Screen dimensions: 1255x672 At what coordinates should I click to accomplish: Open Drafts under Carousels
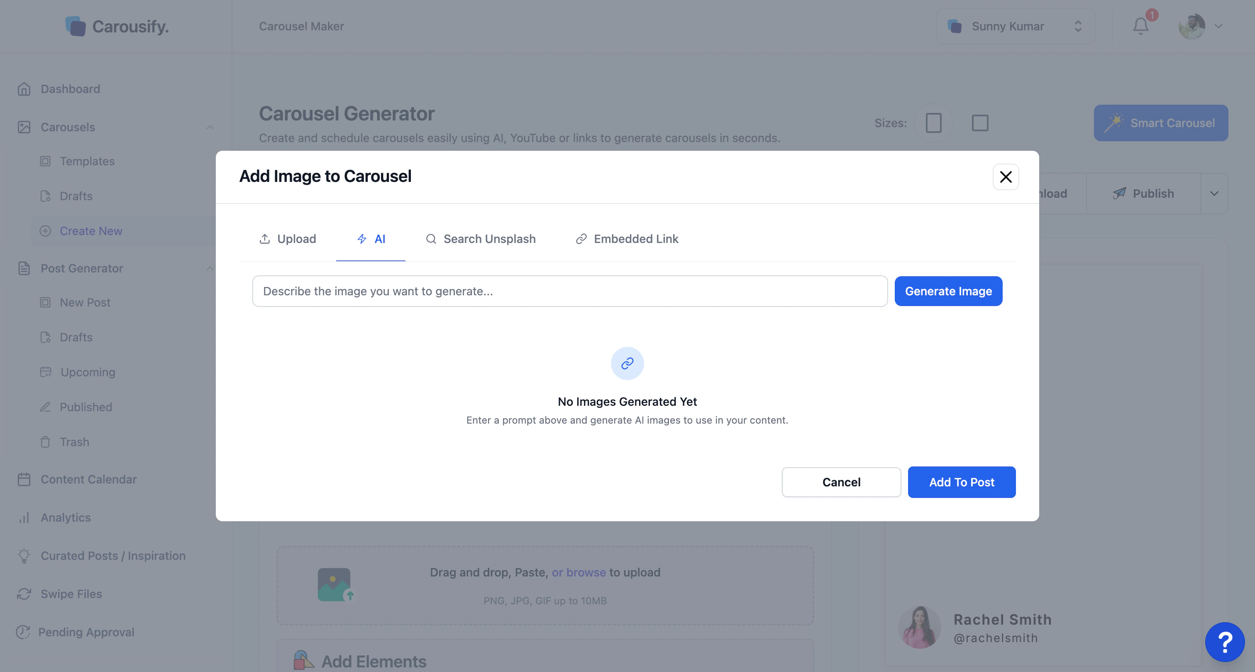point(76,196)
